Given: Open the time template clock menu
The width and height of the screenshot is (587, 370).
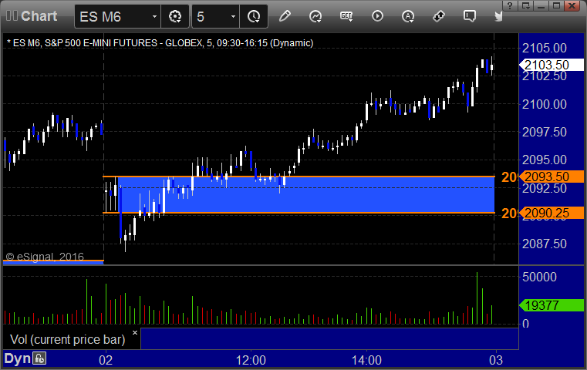Looking at the screenshot, I should pyautogui.click(x=254, y=16).
